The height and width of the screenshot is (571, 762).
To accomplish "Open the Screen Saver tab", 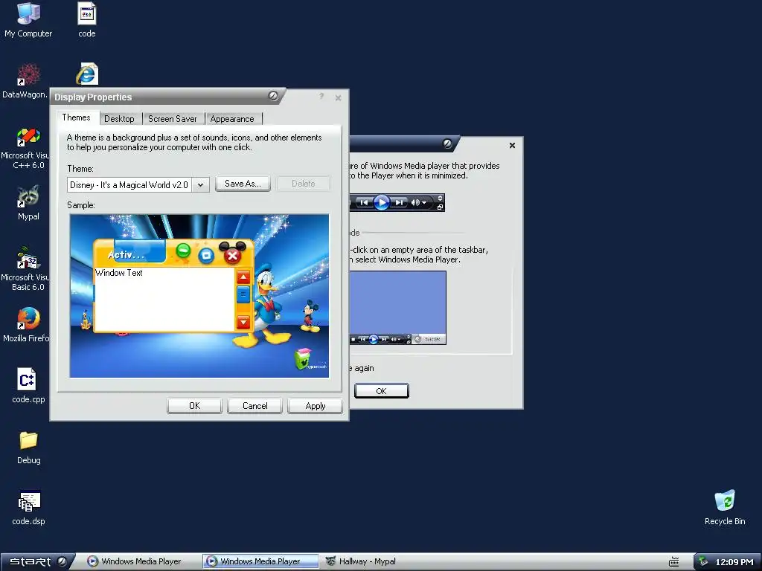I will point(173,119).
